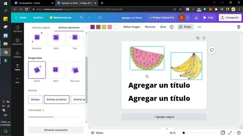The image size is (243, 136).
Task: Redo the last action
Action: click(x=90, y=18)
